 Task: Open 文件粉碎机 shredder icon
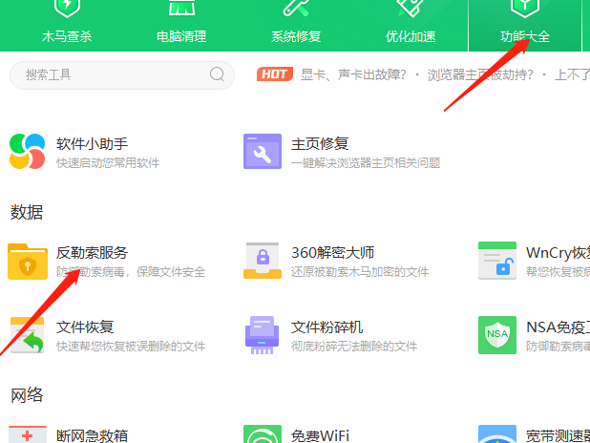click(262, 335)
